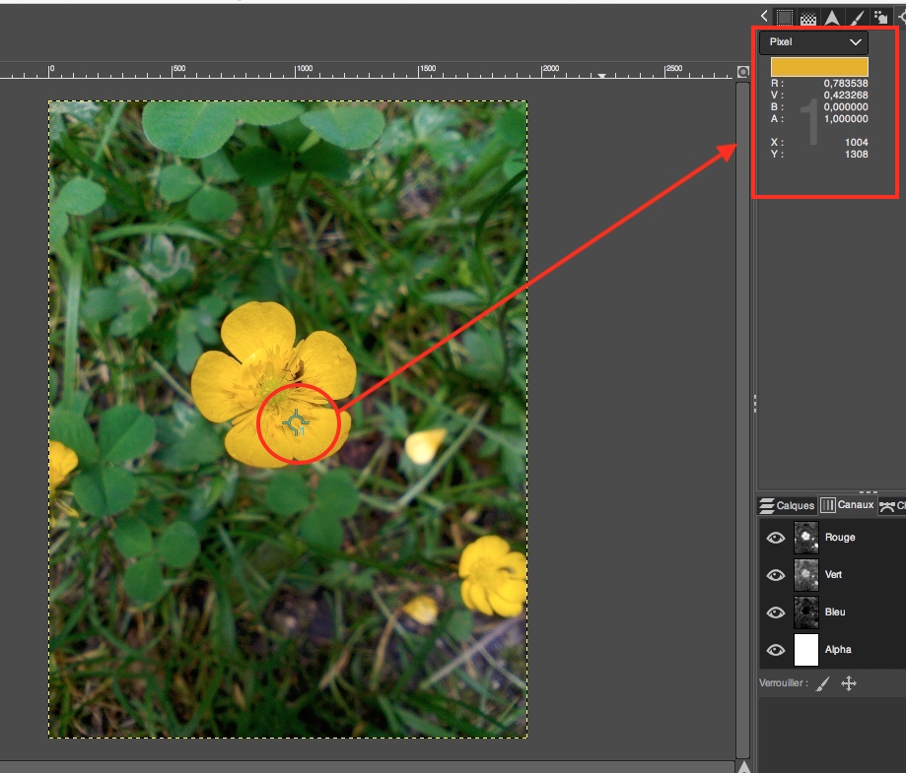Lock position using the cross-arrows icon

tap(848, 683)
